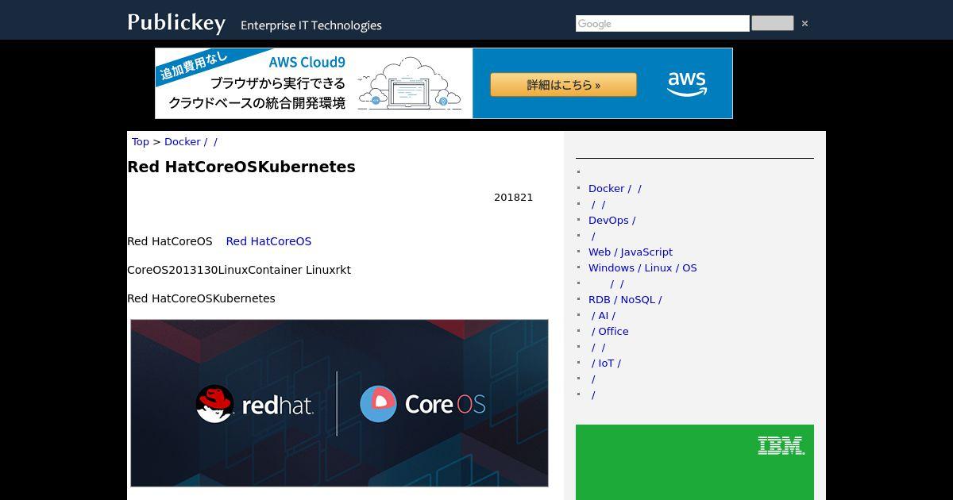This screenshot has height=500, width=953.
Task: Go to Top breadcrumb link
Action: [140, 141]
